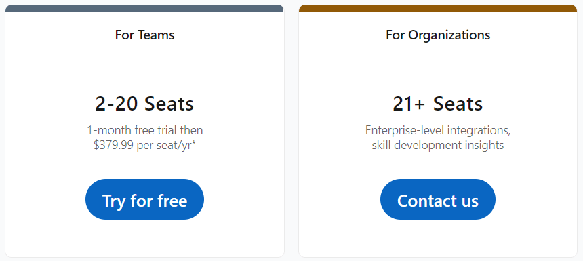This screenshot has width=583, height=261.
Task: Click the 1-month free trial then text
Action: tap(145, 130)
